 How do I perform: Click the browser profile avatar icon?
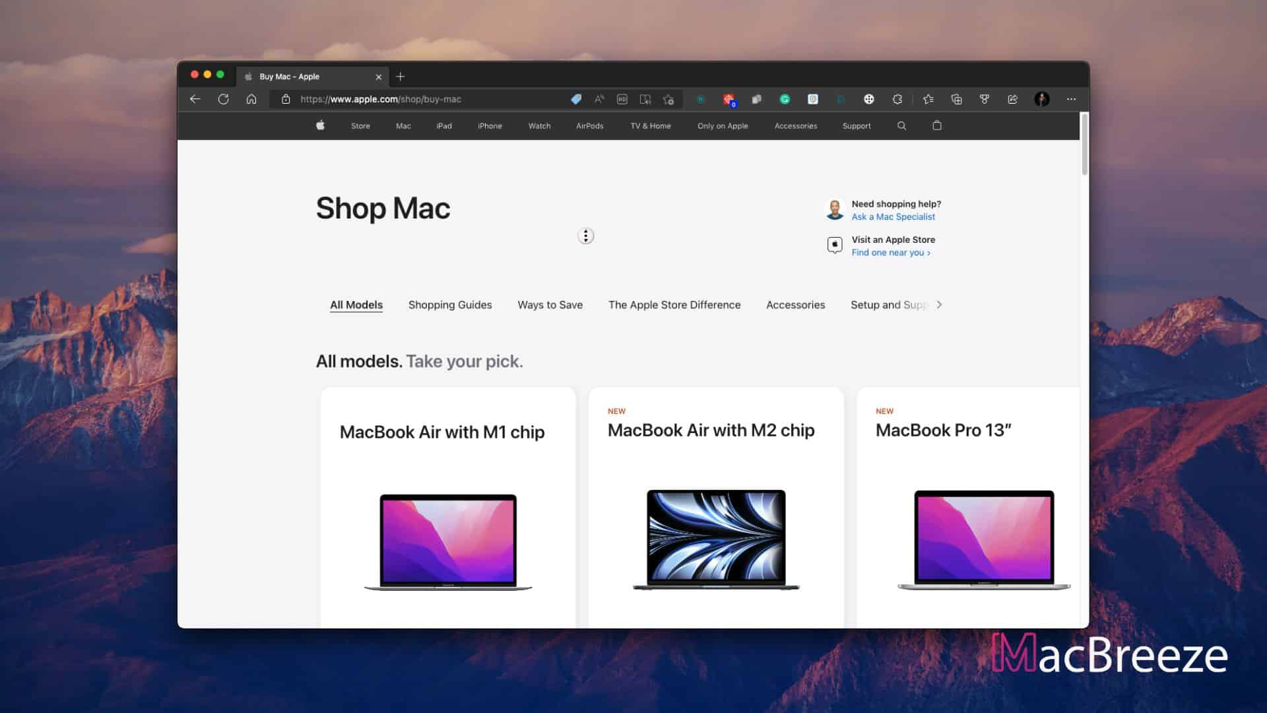coord(1041,99)
